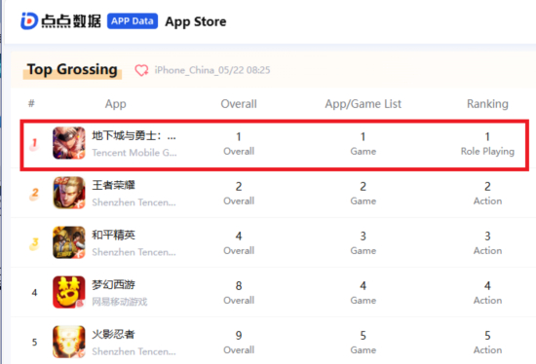Click the APP Data badge
The width and height of the screenshot is (536, 364).
[x=133, y=21]
